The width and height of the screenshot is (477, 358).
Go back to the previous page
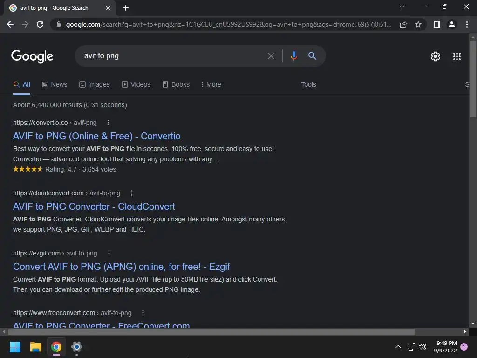pyautogui.click(x=10, y=24)
